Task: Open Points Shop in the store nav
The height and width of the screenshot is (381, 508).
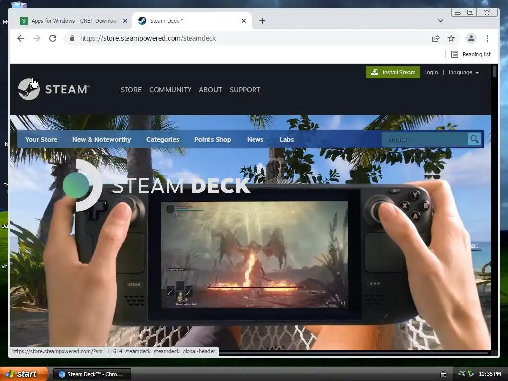Action: [x=212, y=139]
